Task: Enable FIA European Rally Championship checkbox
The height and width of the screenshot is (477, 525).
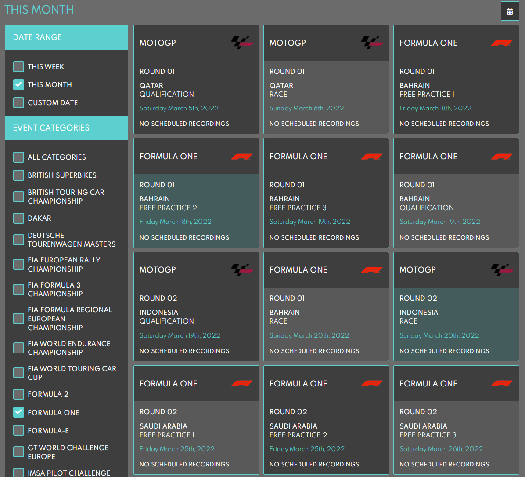Action: (18, 264)
